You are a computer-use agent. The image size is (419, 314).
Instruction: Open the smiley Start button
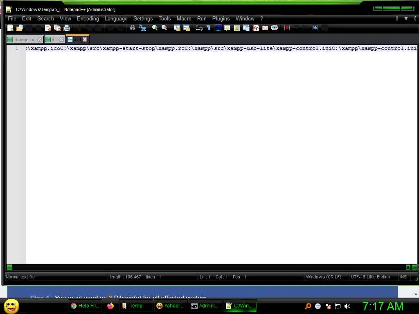click(x=11, y=306)
